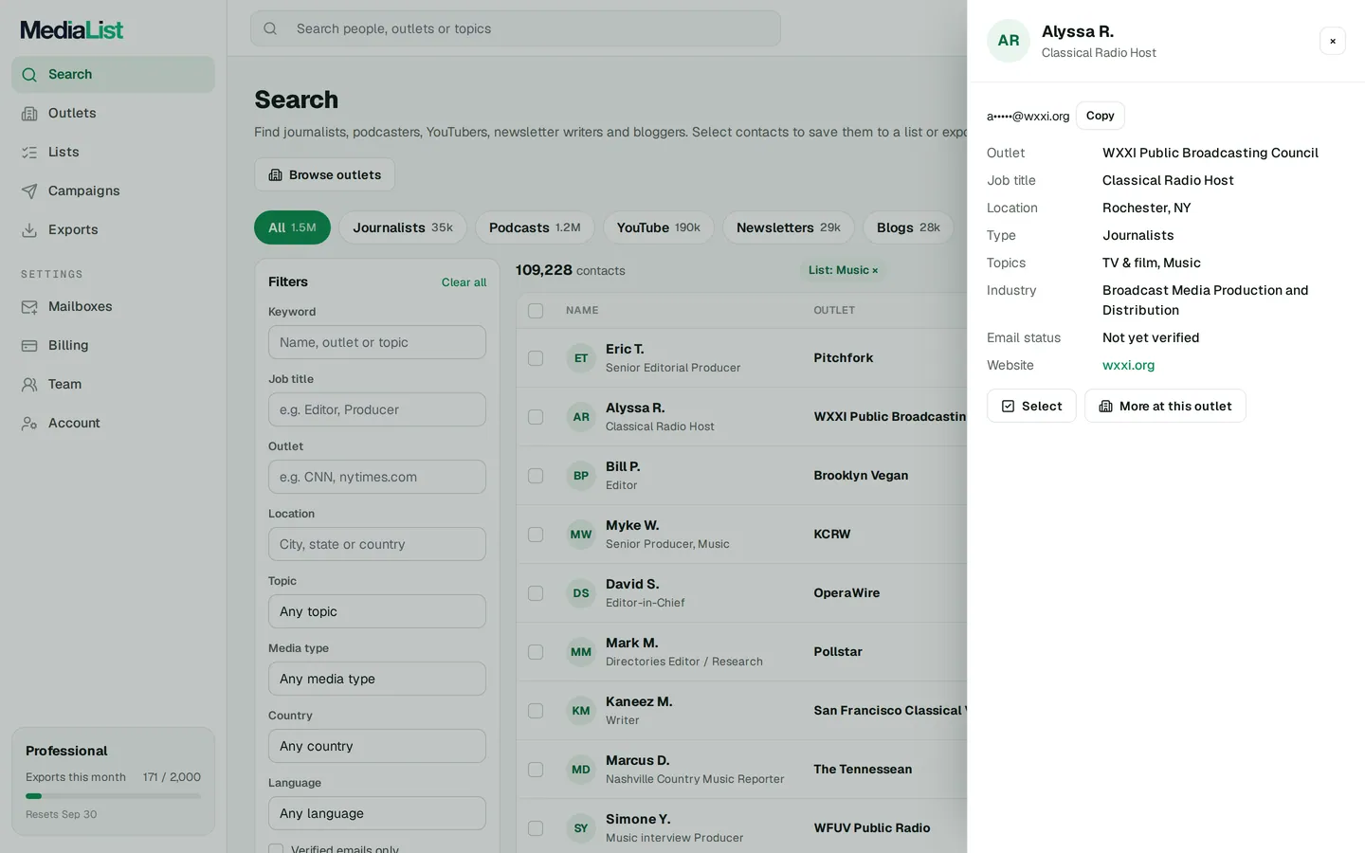The width and height of the screenshot is (1365, 853).
Task: Click the Billing card icon
Action: 29,346
